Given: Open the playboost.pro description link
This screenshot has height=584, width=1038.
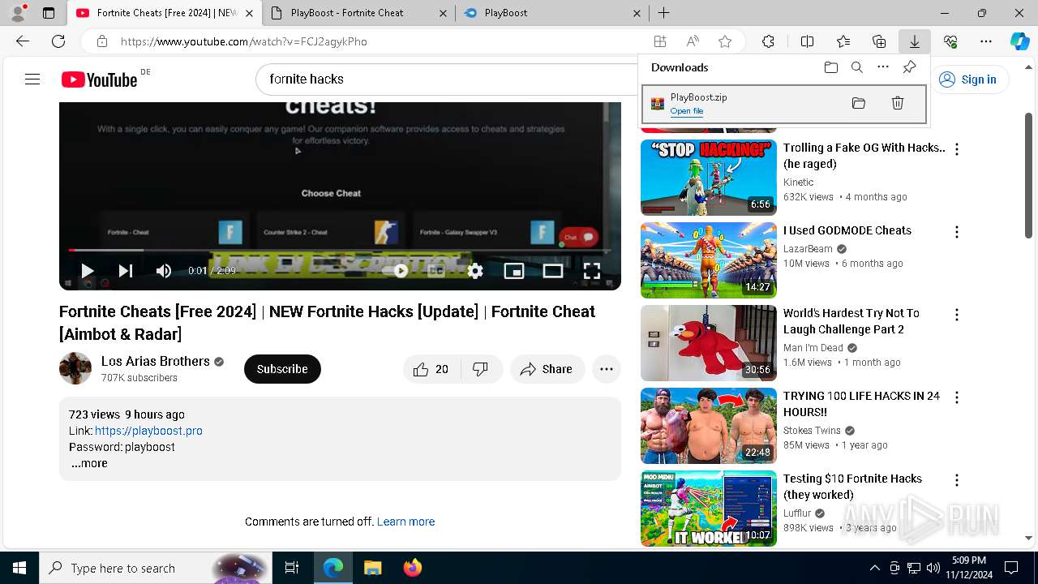Looking at the screenshot, I should coord(148,431).
